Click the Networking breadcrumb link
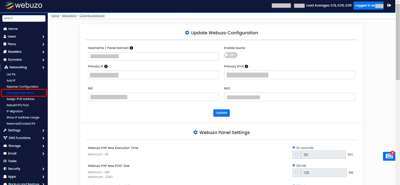The height and width of the screenshot is (185, 400). [x=69, y=16]
